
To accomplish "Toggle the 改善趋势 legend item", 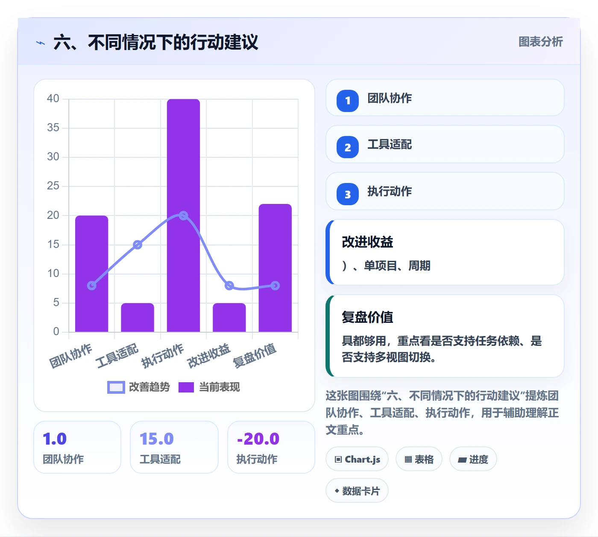I will pyautogui.click(x=138, y=387).
